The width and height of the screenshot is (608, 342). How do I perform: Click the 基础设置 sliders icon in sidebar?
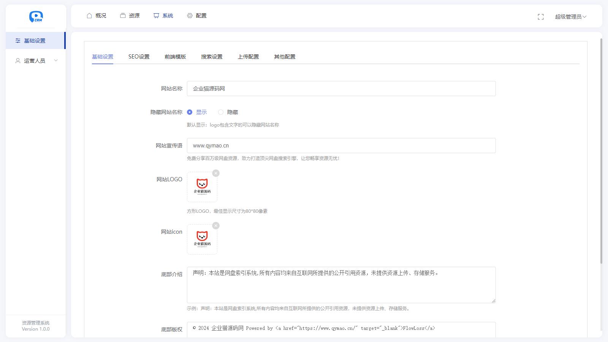18,41
